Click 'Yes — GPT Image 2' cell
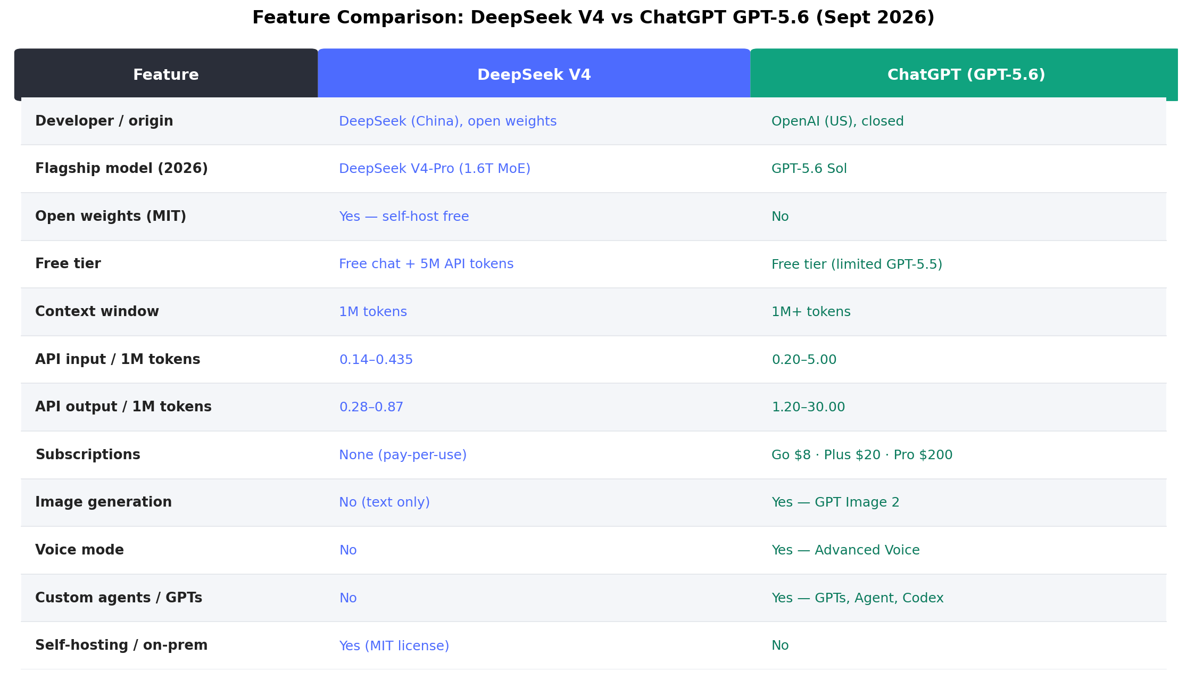This screenshot has width=1187, height=679. 835,502
